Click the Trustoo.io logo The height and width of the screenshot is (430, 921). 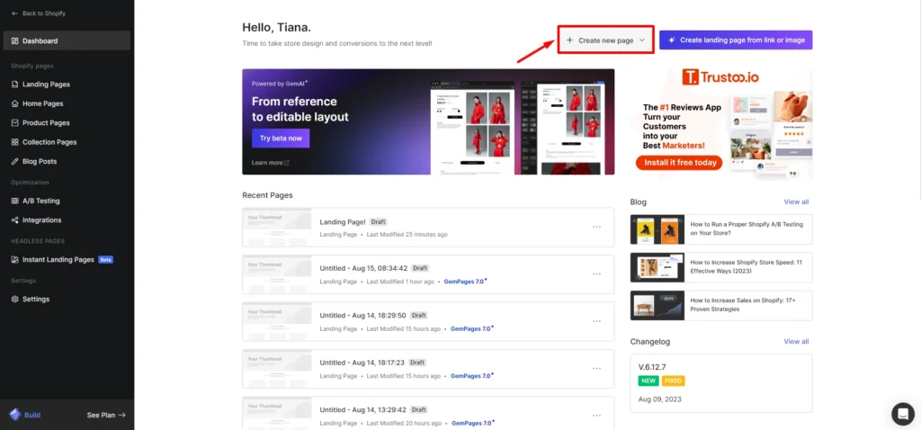tap(721, 77)
